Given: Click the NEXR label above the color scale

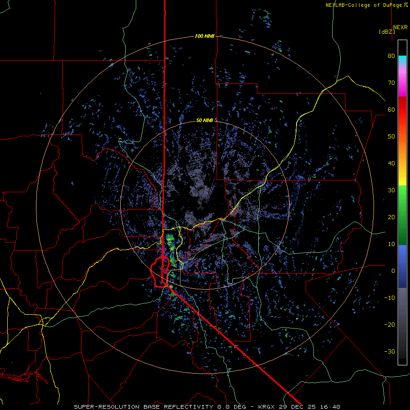Looking at the screenshot, I should point(400,27).
